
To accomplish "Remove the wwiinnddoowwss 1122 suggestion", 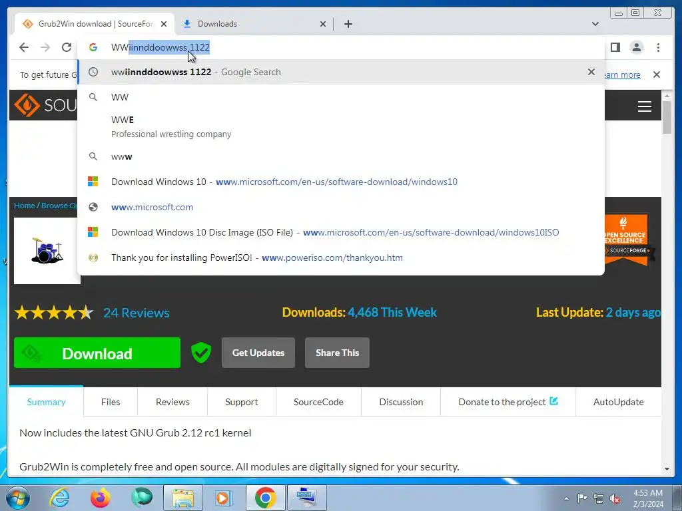I will click(591, 72).
